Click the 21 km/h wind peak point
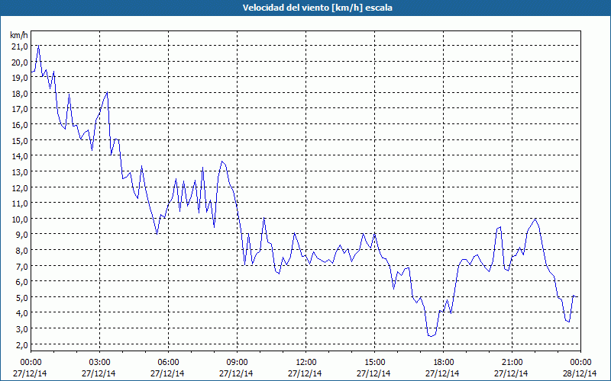This screenshot has width=611, height=381. (39, 46)
